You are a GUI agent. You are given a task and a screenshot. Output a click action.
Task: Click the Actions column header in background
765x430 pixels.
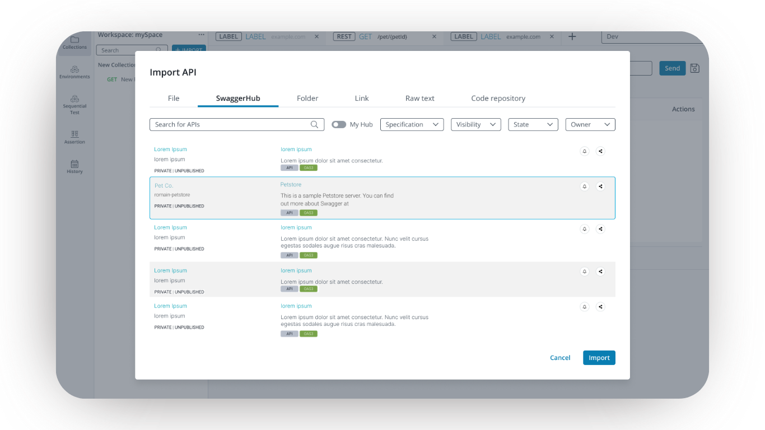683,109
